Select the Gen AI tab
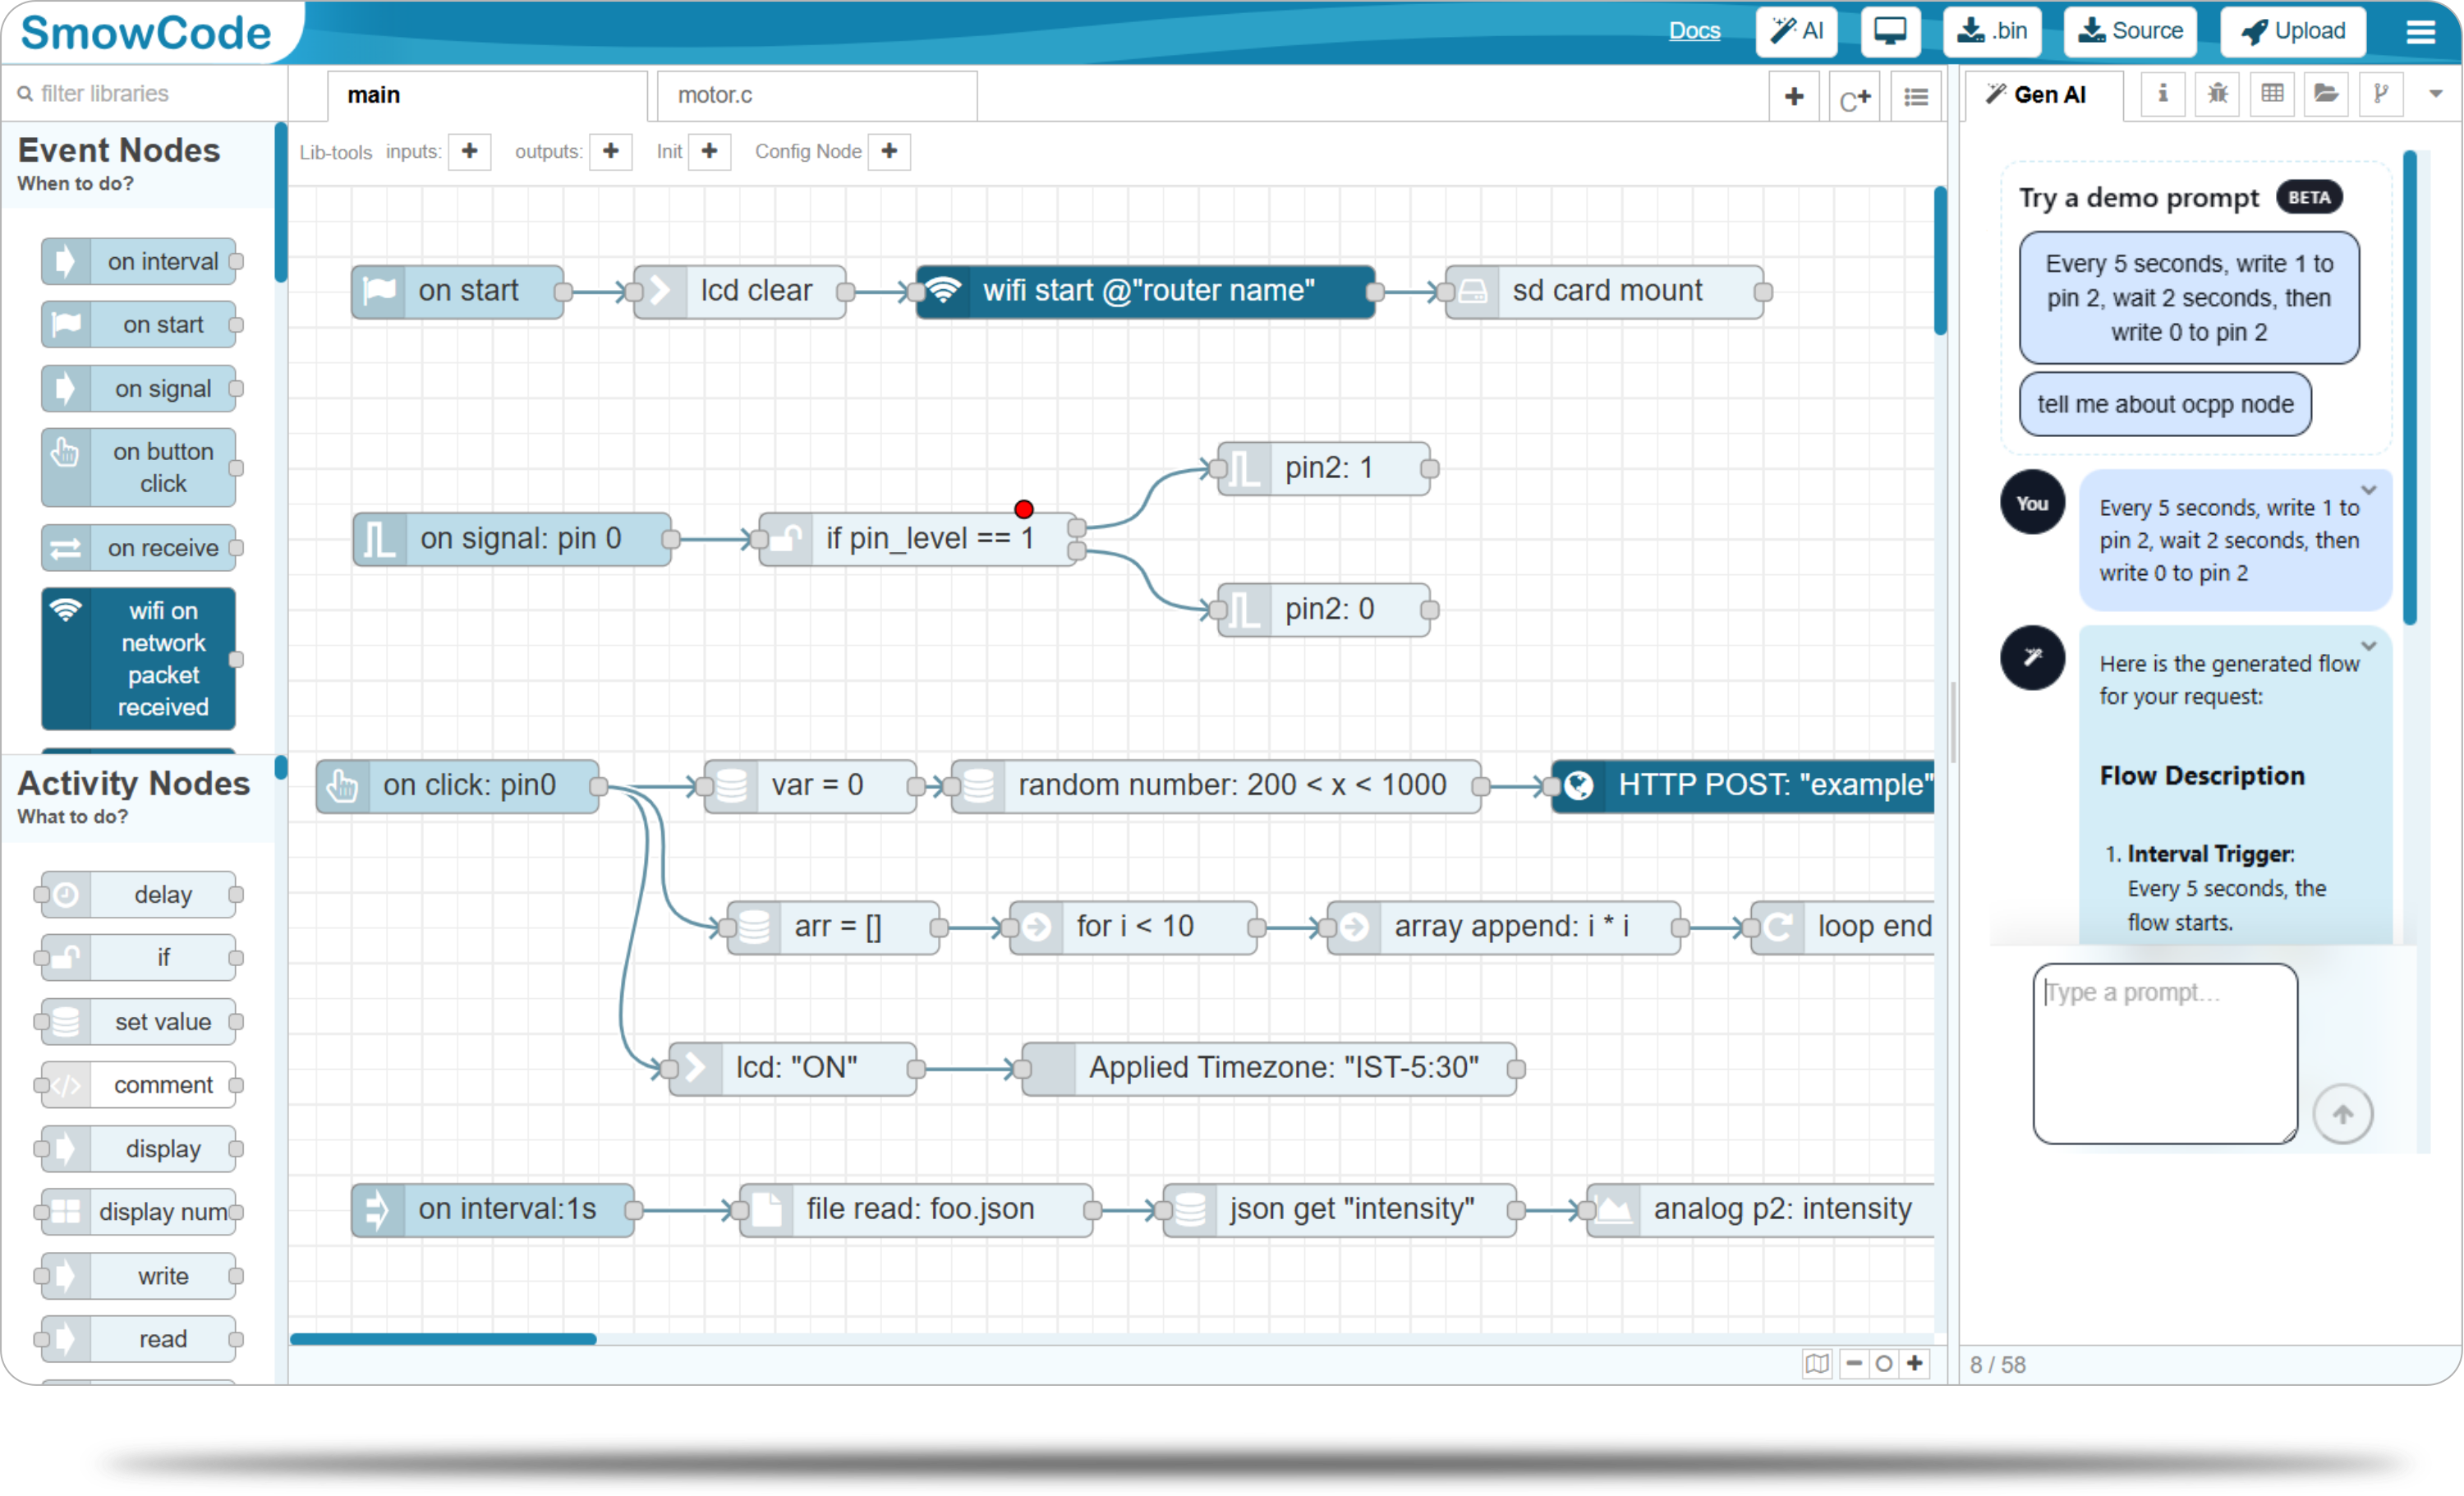This screenshot has height=1496, width=2464. 2043,94
